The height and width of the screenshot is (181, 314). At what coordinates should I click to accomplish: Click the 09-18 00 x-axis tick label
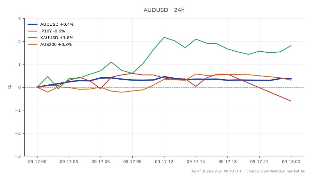coord(291,162)
